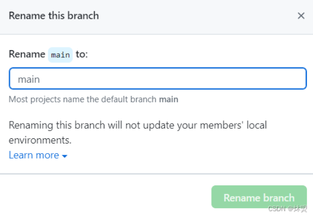313x217 pixels.
Task: Click the bold Rename label above input
Action: [x=27, y=54]
